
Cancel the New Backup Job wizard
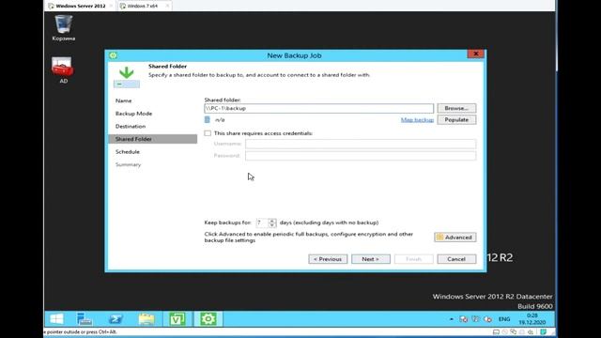point(456,259)
